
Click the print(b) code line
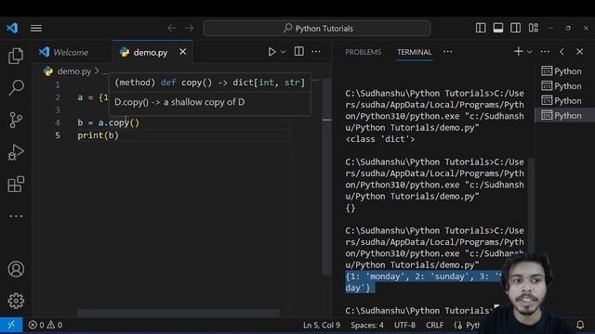coord(98,135)
